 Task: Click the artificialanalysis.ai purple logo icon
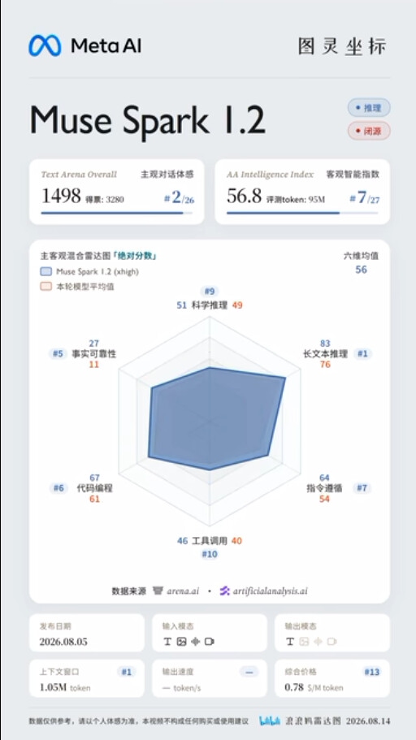pyautogui.click(x=225, y=591)
